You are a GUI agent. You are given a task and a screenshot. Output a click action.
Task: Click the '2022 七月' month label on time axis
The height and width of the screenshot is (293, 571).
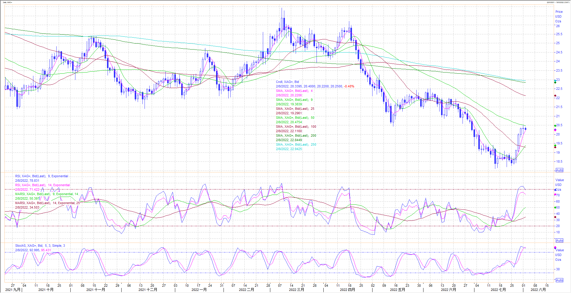(x=498, y=289)
